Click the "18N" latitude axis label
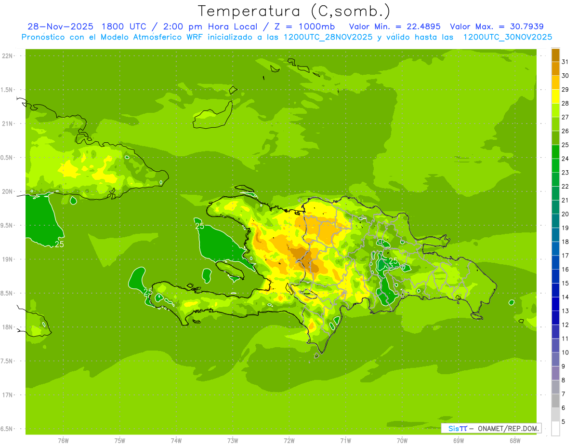The width and height of the screenshot is (578, 447). point(7,327)
